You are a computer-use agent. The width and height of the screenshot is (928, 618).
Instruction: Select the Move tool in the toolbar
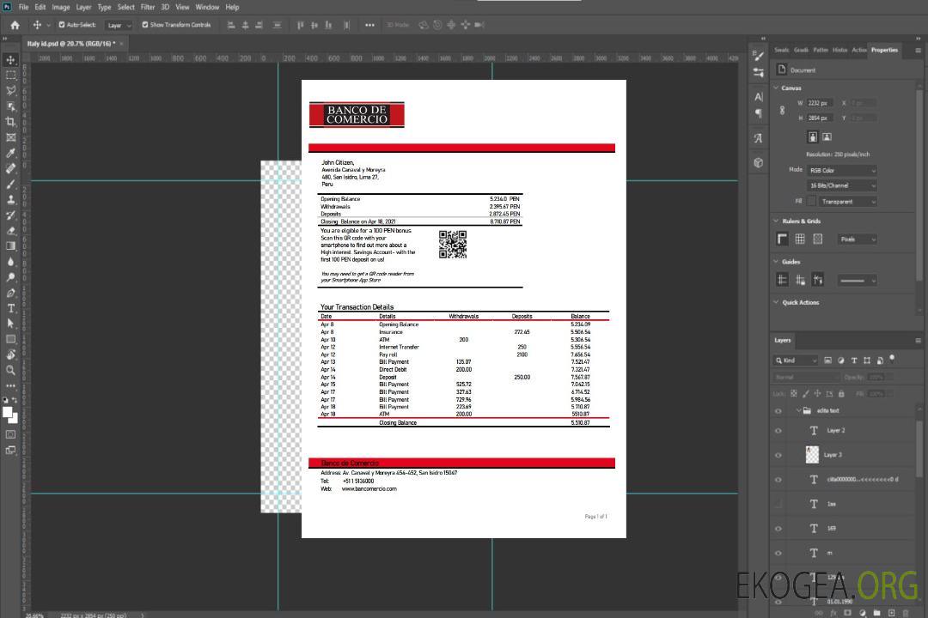[11, 60]
